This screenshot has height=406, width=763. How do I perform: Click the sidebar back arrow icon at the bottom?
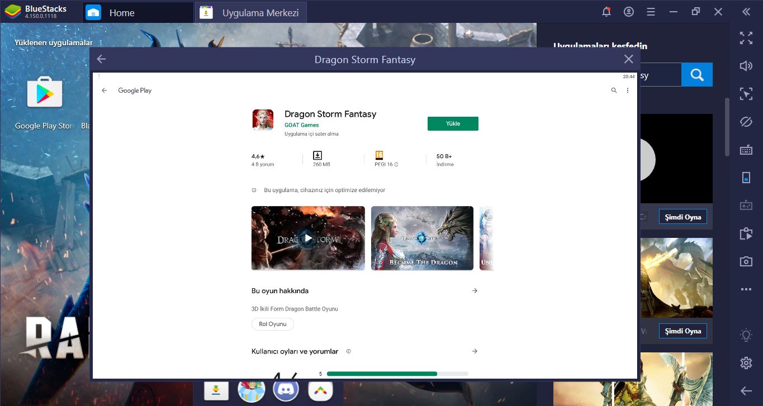(746, 391)
